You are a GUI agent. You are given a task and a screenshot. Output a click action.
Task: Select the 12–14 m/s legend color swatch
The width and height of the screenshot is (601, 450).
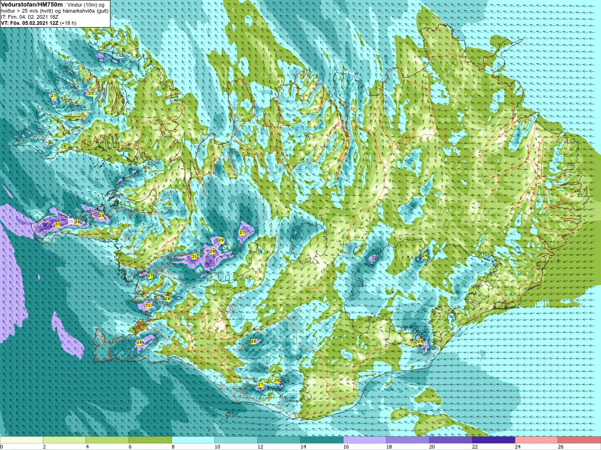[279, 440]
